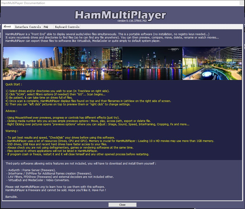Click 'VirtualDub and MediaCoder : Video Converters' line
245x209 pixels.
pyautogui.click(x=38, y=180)
